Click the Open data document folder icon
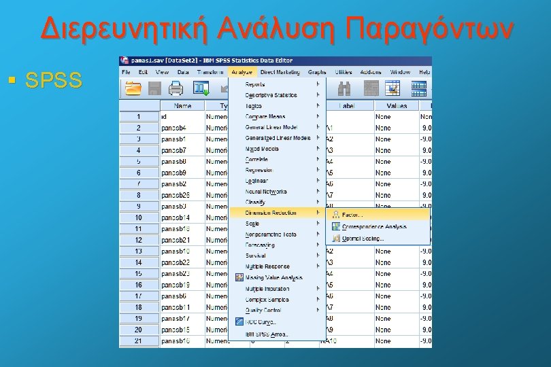551x367 pixels. tap(133, 88)
